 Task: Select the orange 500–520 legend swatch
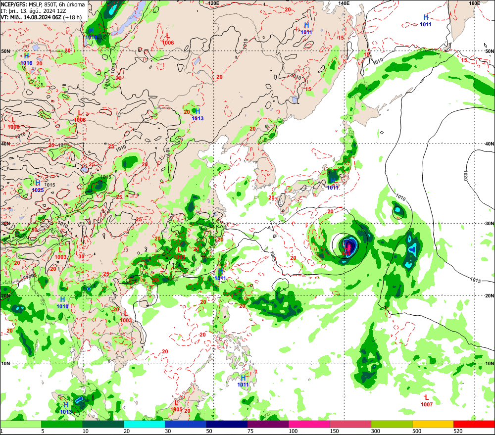pyautogui.click(x=433, y=424)
